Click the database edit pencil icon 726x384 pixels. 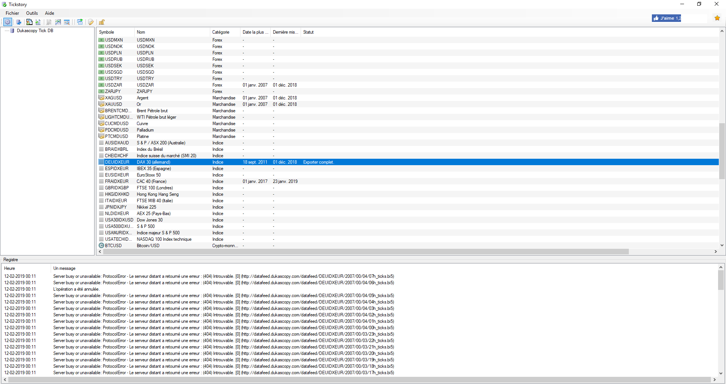91,22
